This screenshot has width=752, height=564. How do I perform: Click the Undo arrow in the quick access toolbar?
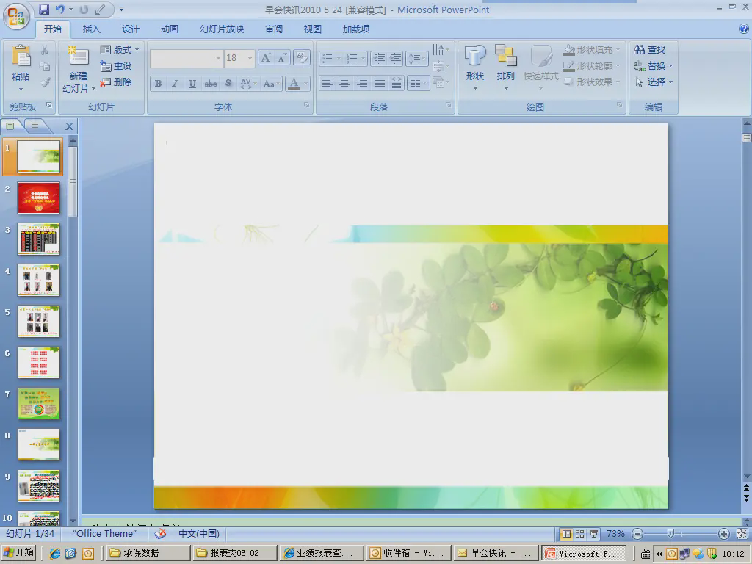tap(59, 10)
